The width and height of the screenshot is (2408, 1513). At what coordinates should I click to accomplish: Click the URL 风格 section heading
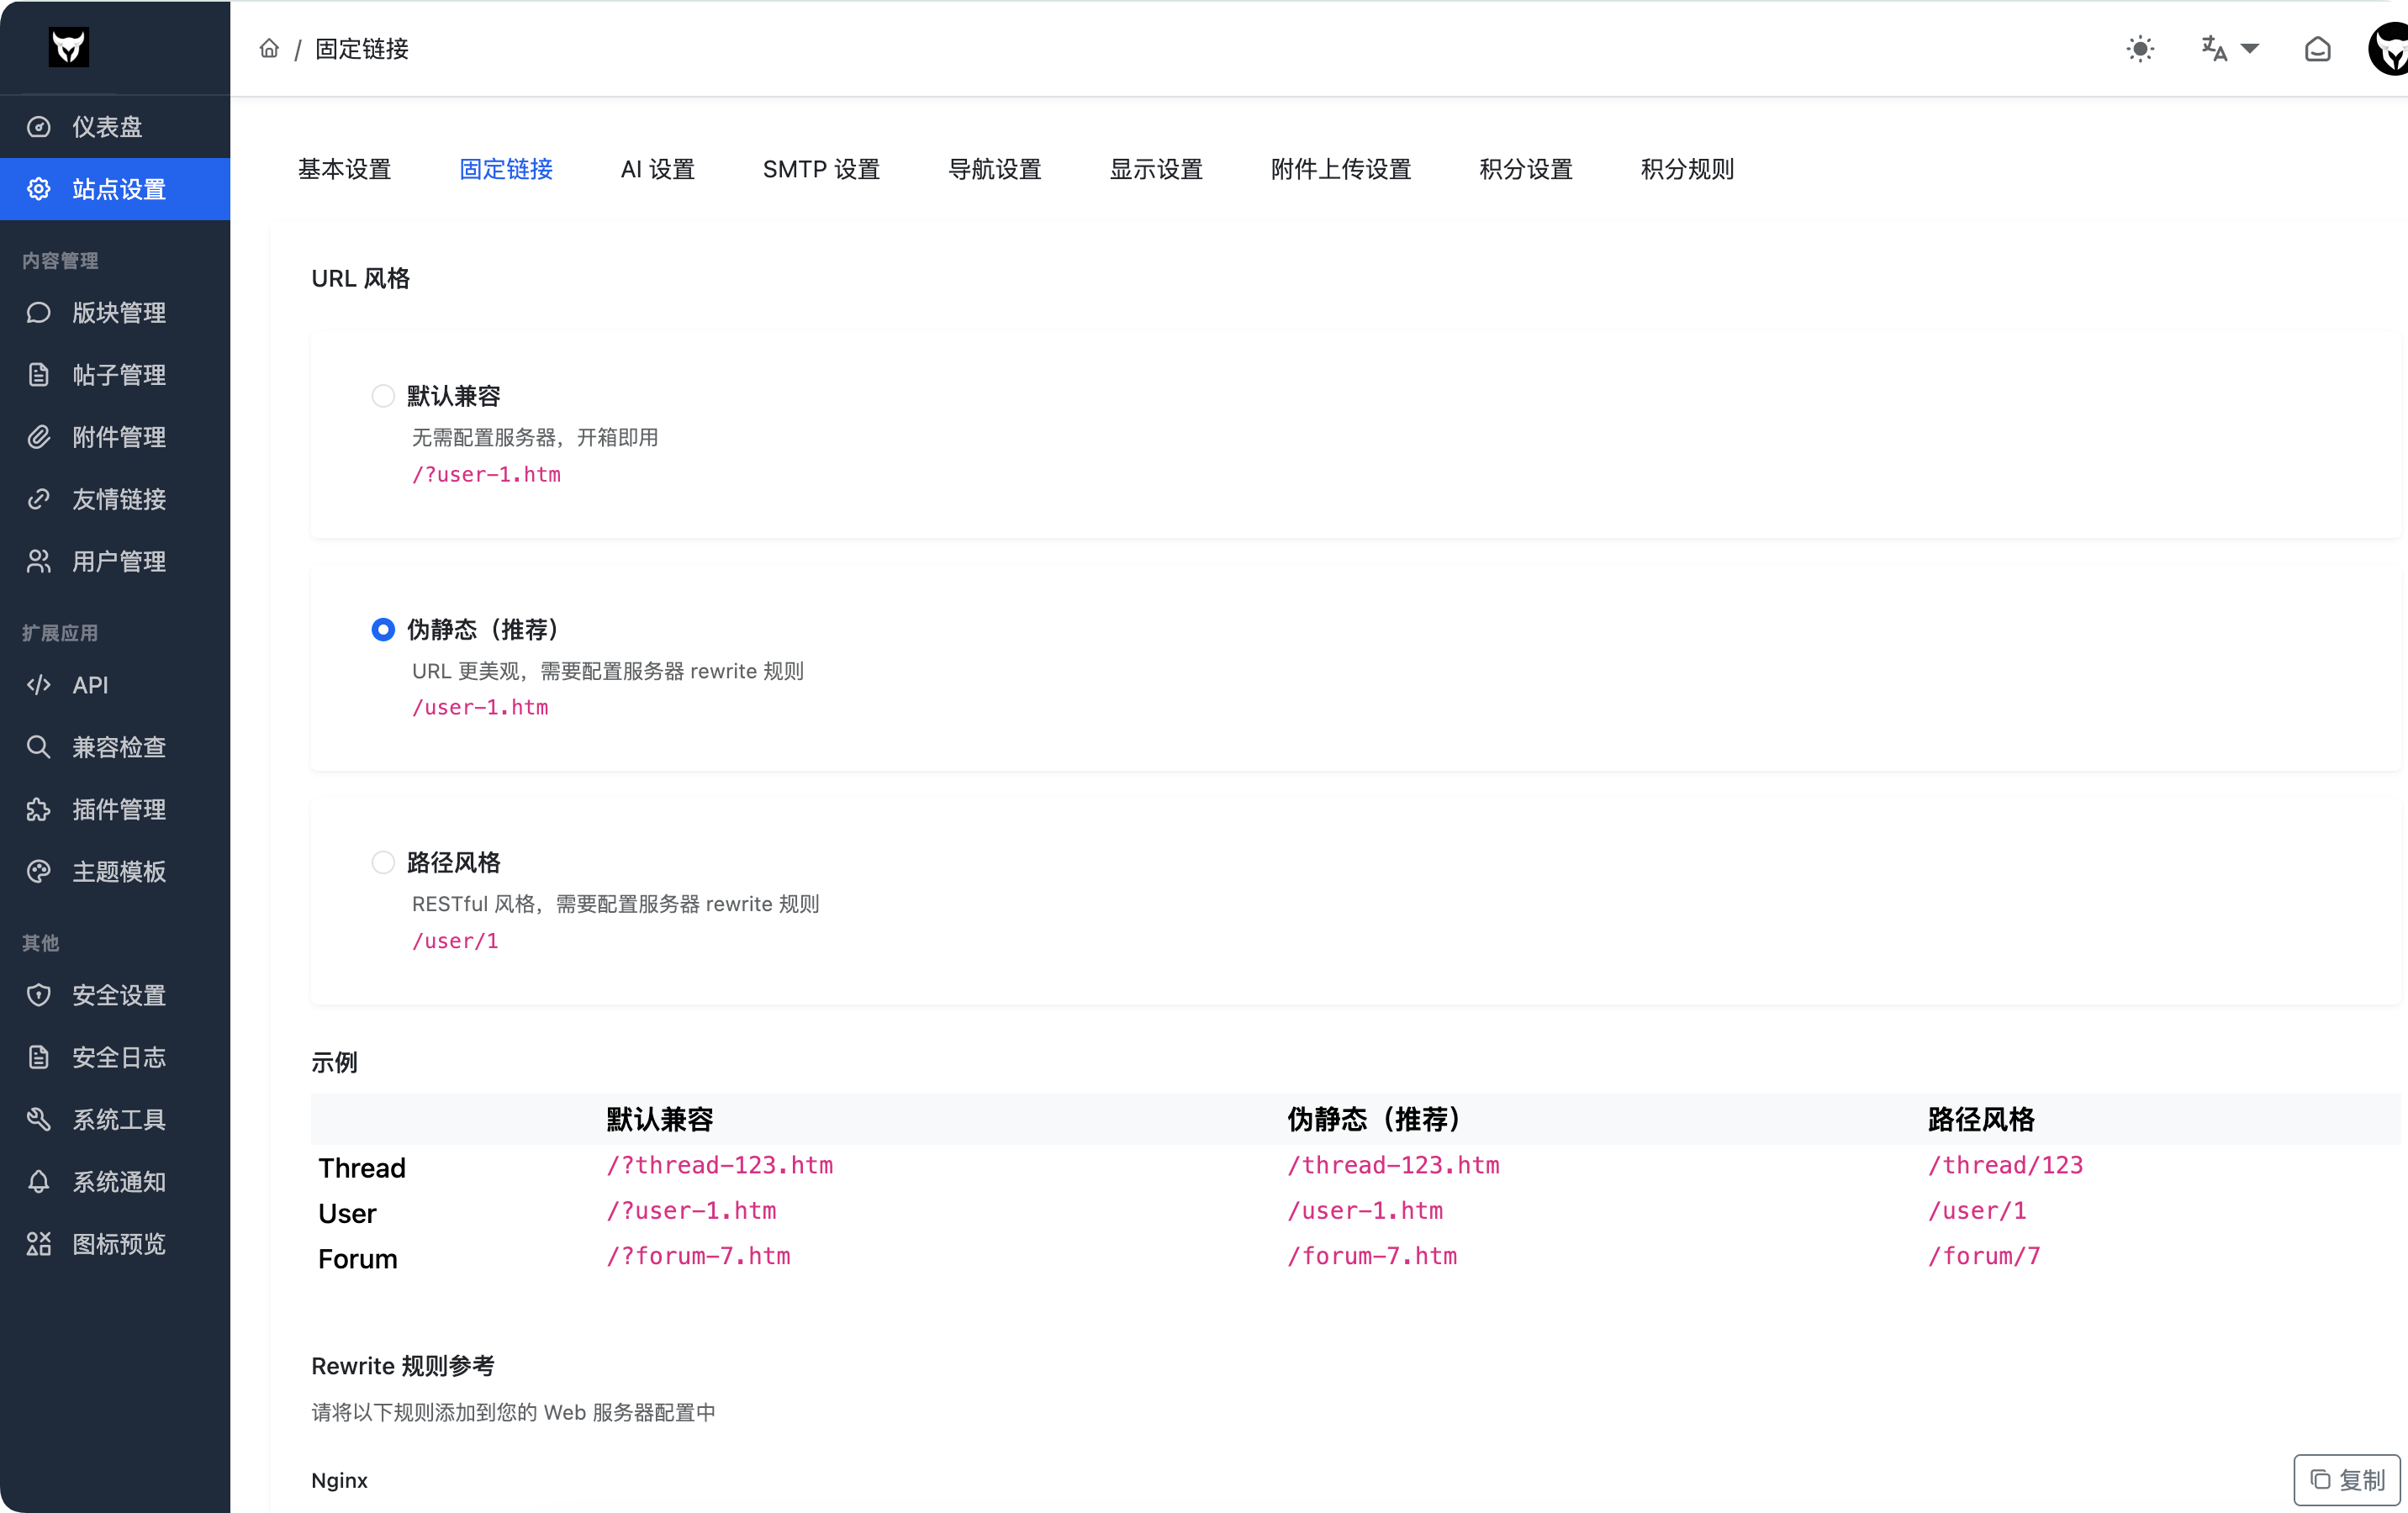pyautogui.click(x=361, y=278)
